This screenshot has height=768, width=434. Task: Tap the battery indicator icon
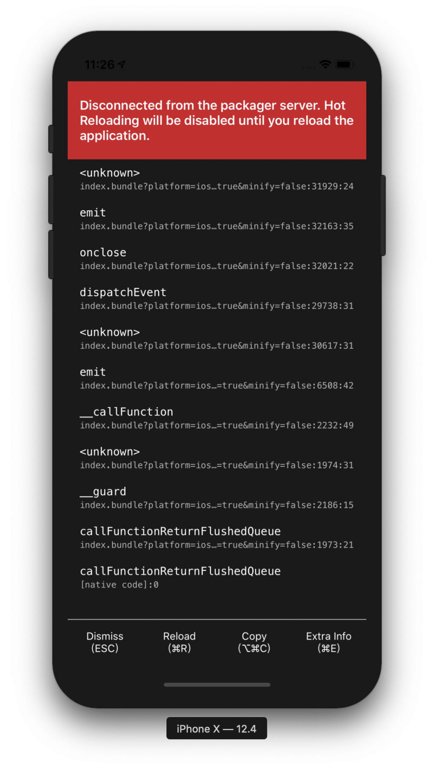point(345,64)
